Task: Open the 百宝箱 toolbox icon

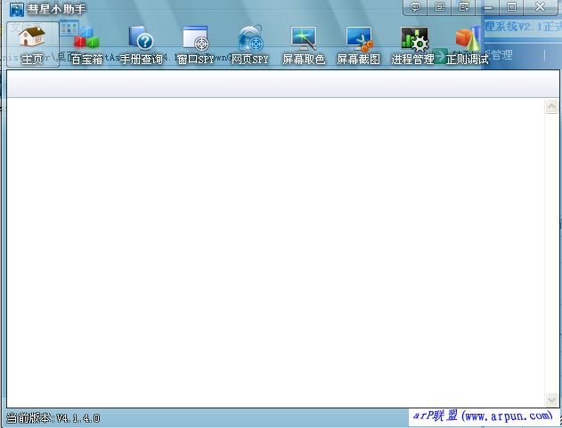Action: (x=86, y=44)
